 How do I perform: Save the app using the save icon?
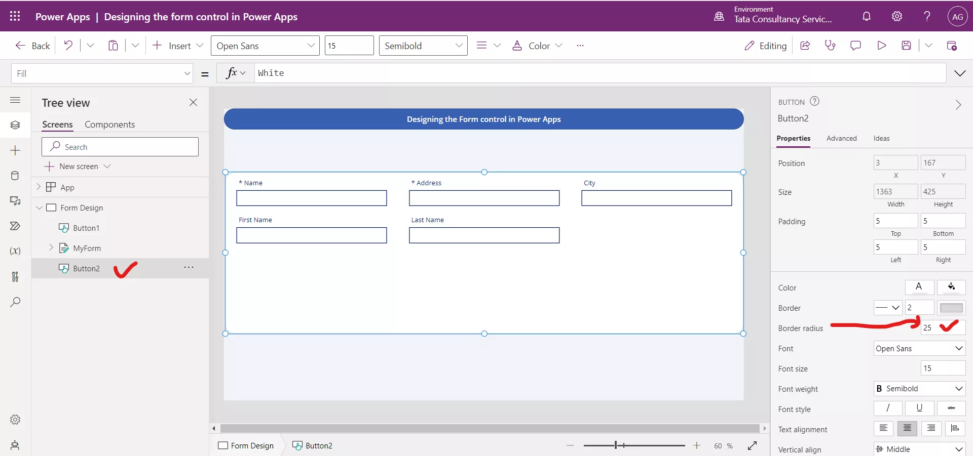[x=907, y=46]
